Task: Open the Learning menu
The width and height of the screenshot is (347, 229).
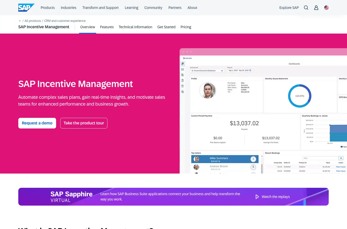Action: coord(132,8)
